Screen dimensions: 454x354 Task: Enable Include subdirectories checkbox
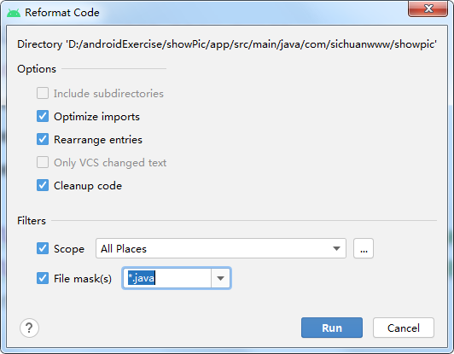click(43, 93)
